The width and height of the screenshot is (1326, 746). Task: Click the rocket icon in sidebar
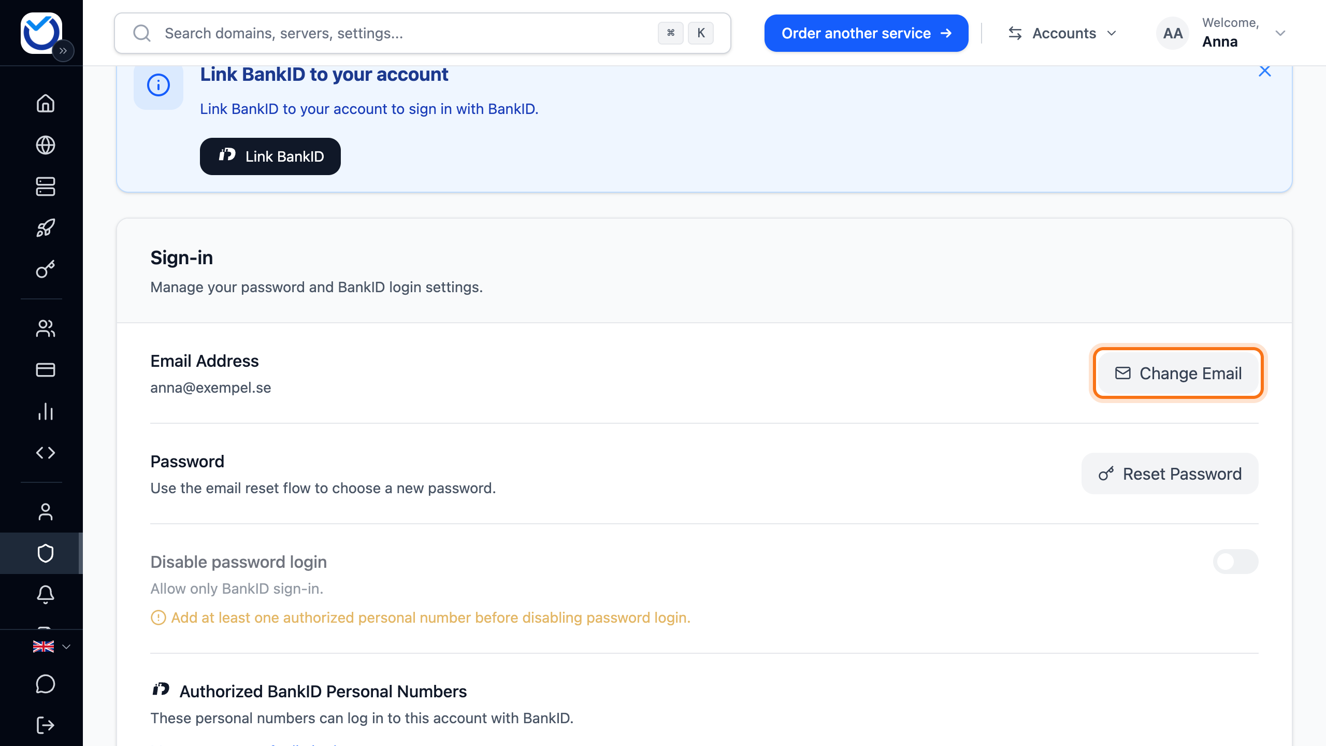46,228
